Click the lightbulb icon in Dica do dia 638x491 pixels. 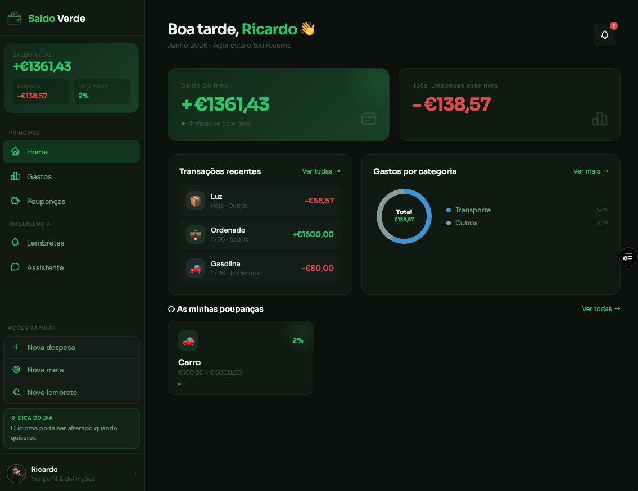tap(13, 418)
